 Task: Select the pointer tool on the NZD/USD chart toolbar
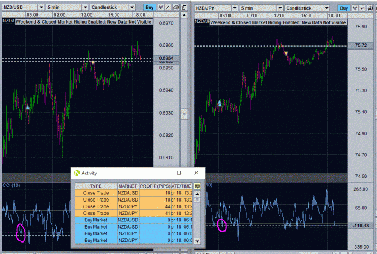tap(160, 7)
